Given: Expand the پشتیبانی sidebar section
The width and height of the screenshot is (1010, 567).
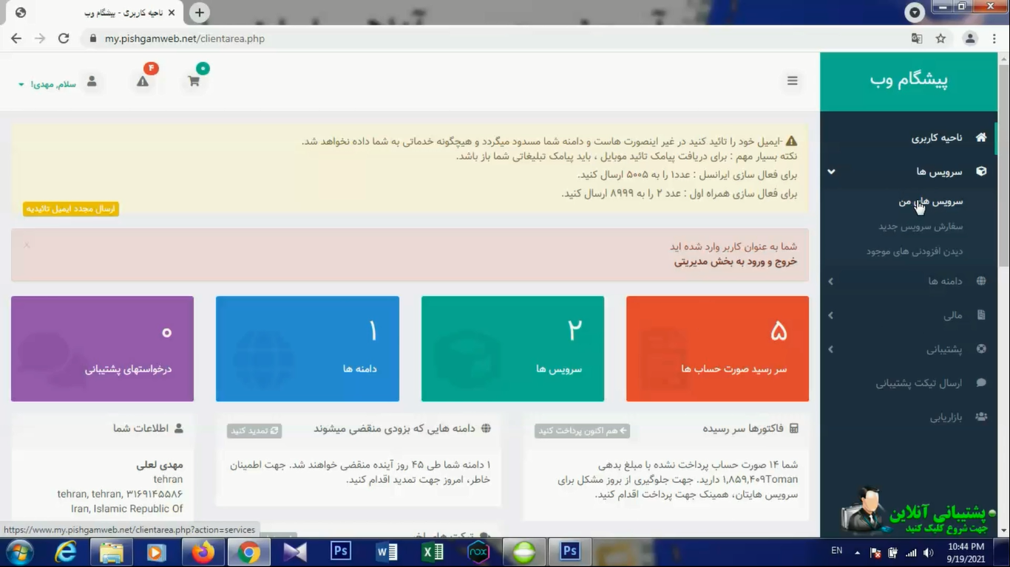Looking at the screenshot, I should pos(831,349).
